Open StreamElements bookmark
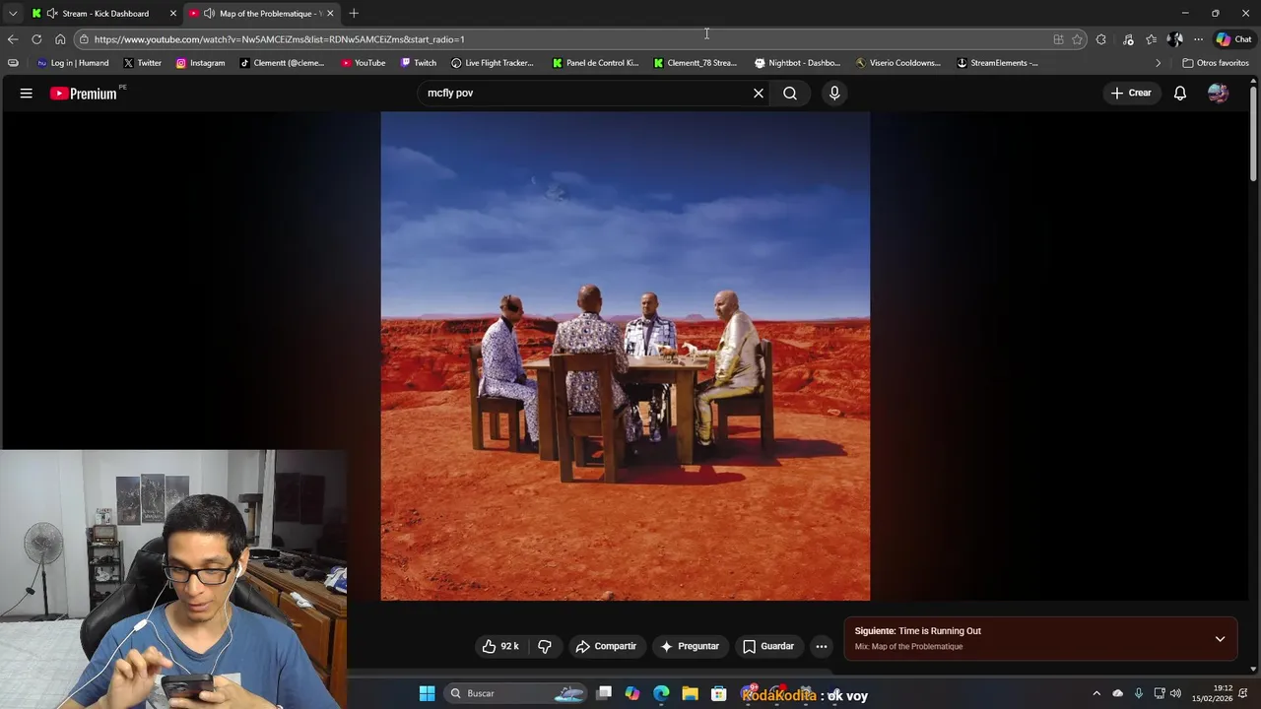 pyautogui.click(x=998, y=63)
